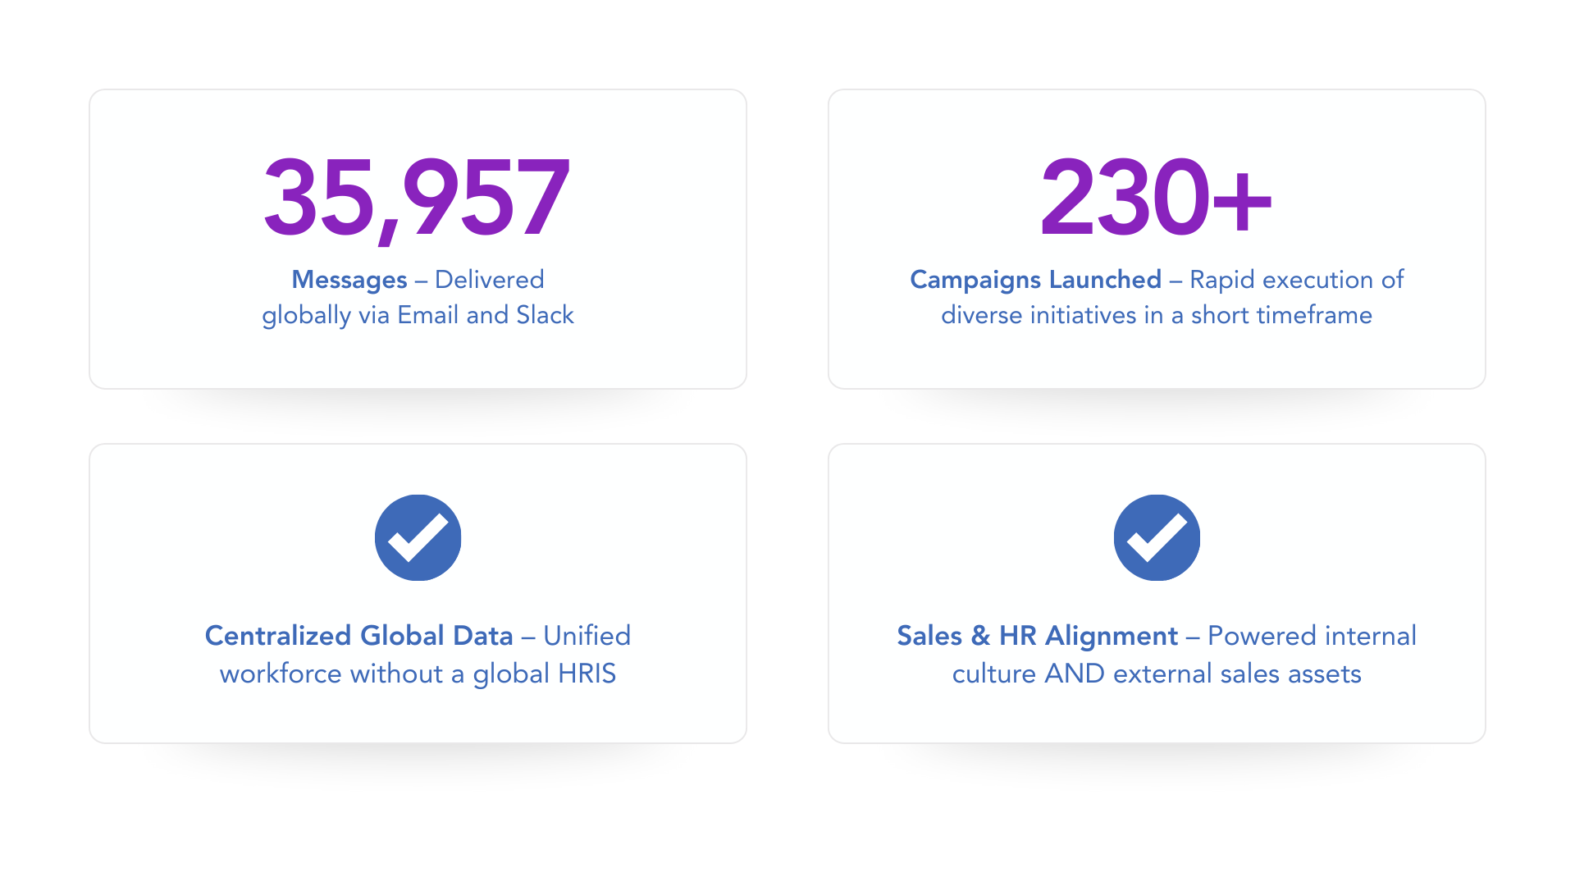Click the Rapid execution of text
Image resolution: width=1575 pixels, height=886 pixels.
point(1297,280)
